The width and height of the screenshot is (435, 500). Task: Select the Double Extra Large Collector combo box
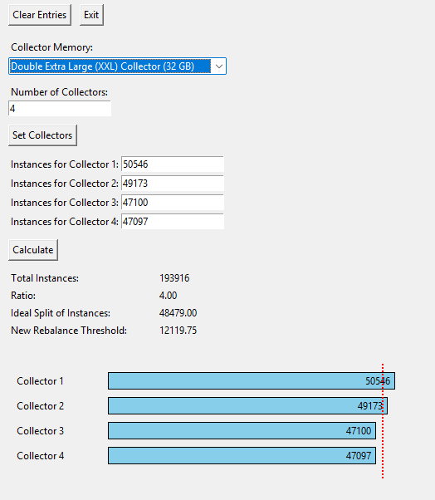pos(117,66)
